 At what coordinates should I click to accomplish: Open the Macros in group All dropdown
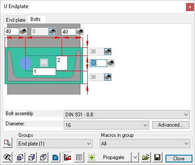point(145,144)
